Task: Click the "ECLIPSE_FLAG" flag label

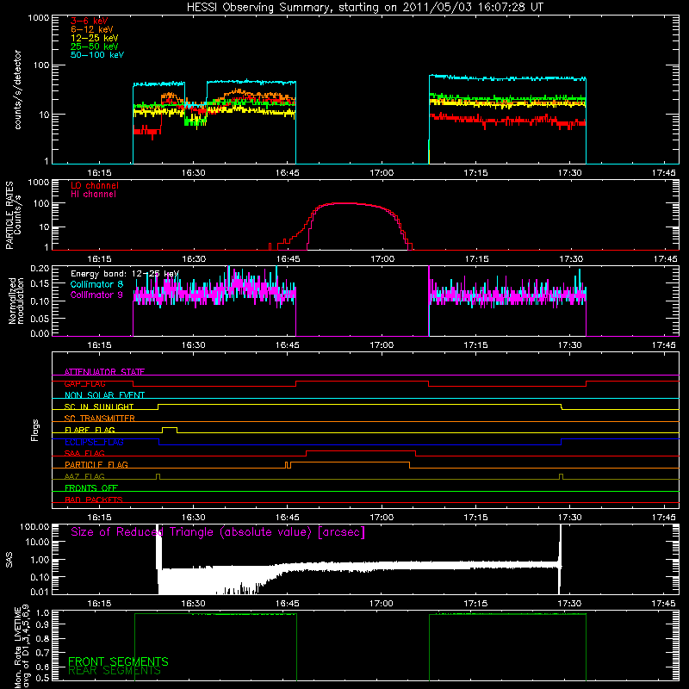Action: 94,442
